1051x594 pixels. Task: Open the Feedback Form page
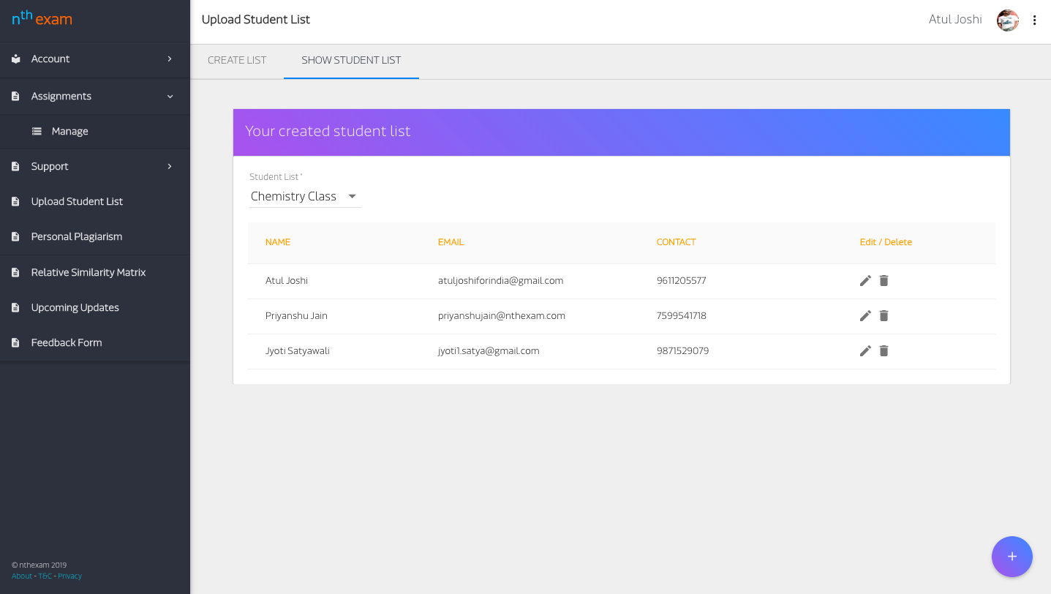95,343
